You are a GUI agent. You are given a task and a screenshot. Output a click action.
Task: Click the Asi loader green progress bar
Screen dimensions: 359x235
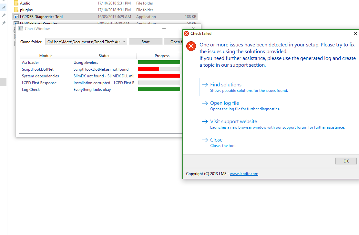point(159,62)
